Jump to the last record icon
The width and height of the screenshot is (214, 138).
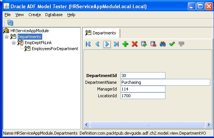coord(116,44)
